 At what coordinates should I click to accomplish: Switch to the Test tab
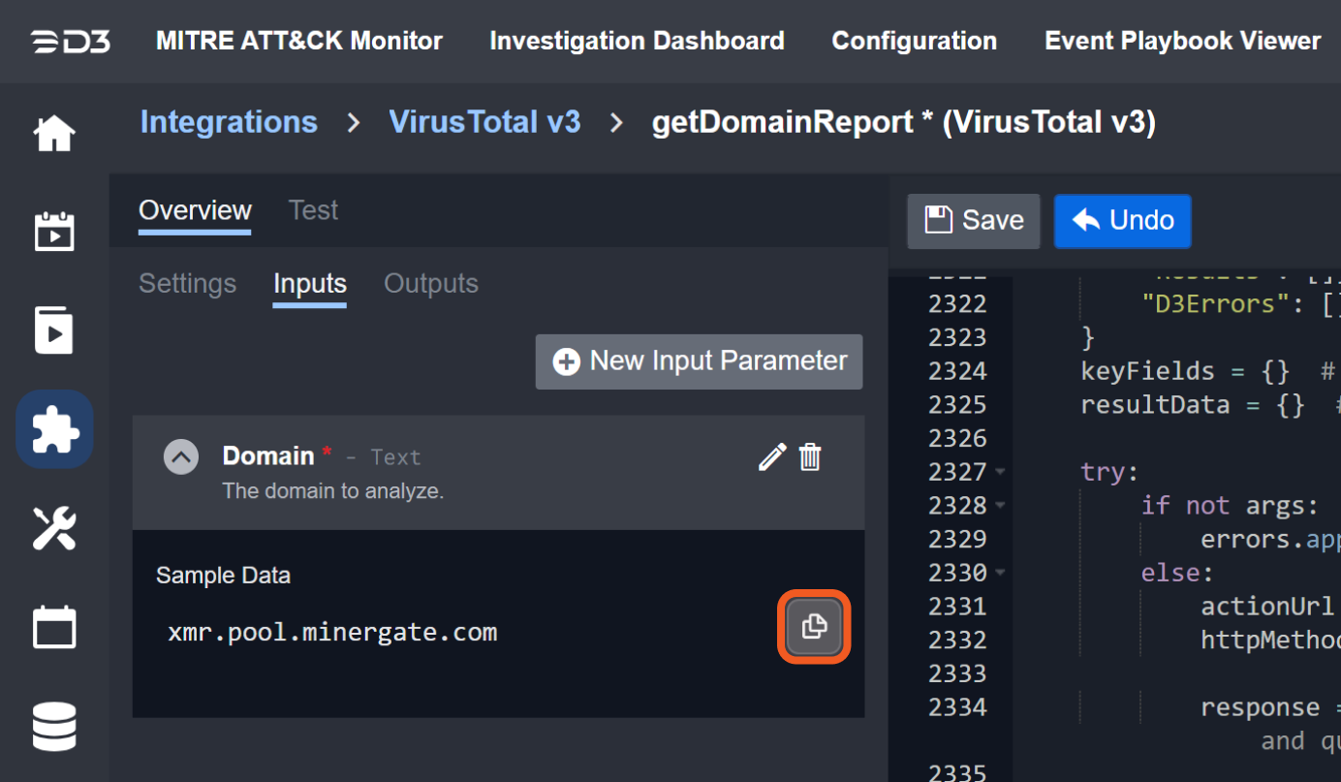pyautogui.click(x=313, y=210)
